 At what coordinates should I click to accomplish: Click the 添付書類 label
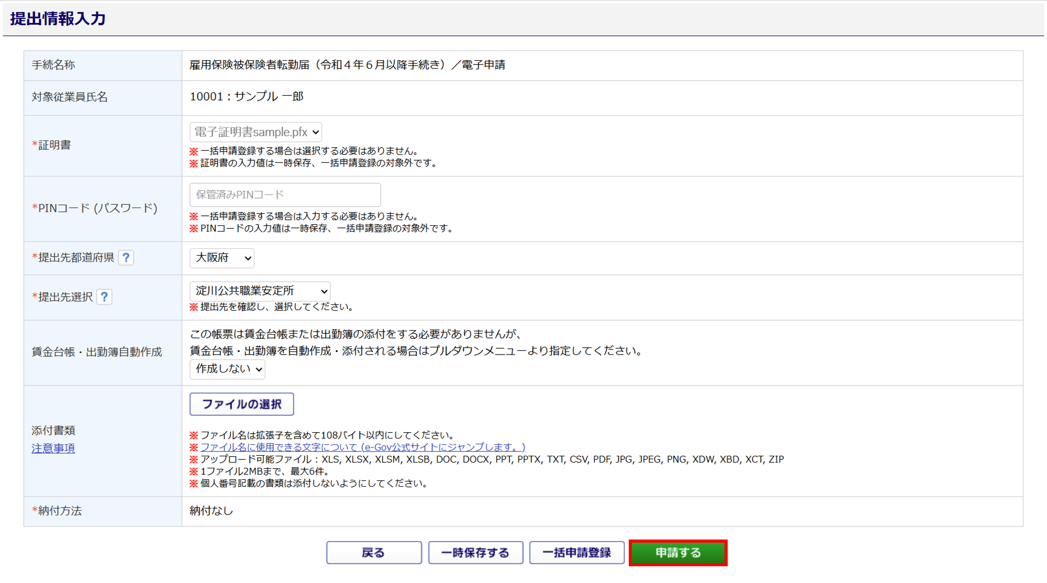tap(53, 431)
